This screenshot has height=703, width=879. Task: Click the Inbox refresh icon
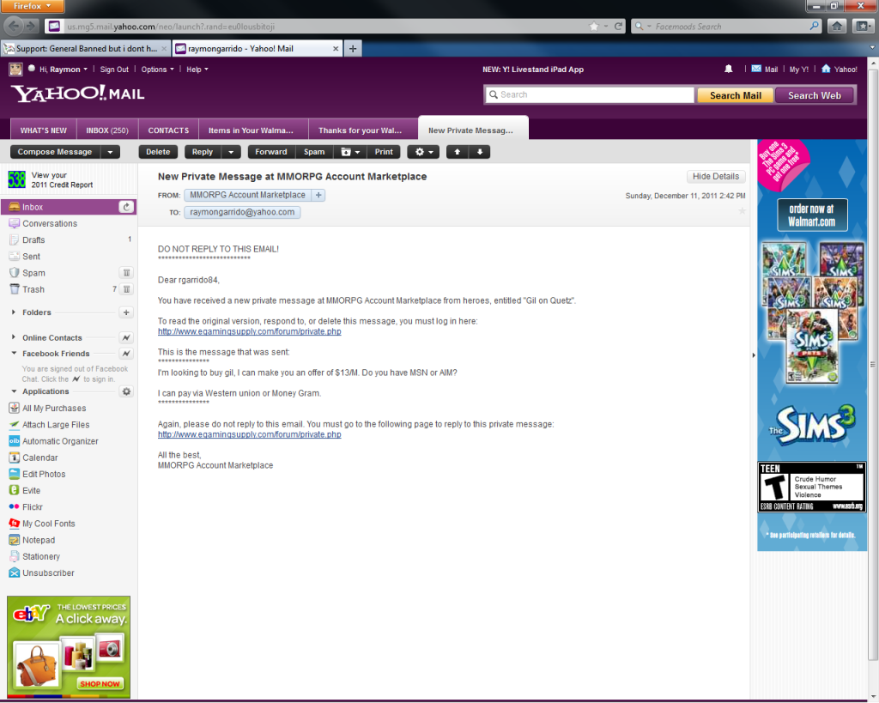click(x=126, y=207)
